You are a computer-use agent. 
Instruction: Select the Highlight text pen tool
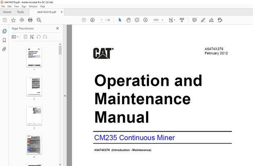tap(203, 20)
